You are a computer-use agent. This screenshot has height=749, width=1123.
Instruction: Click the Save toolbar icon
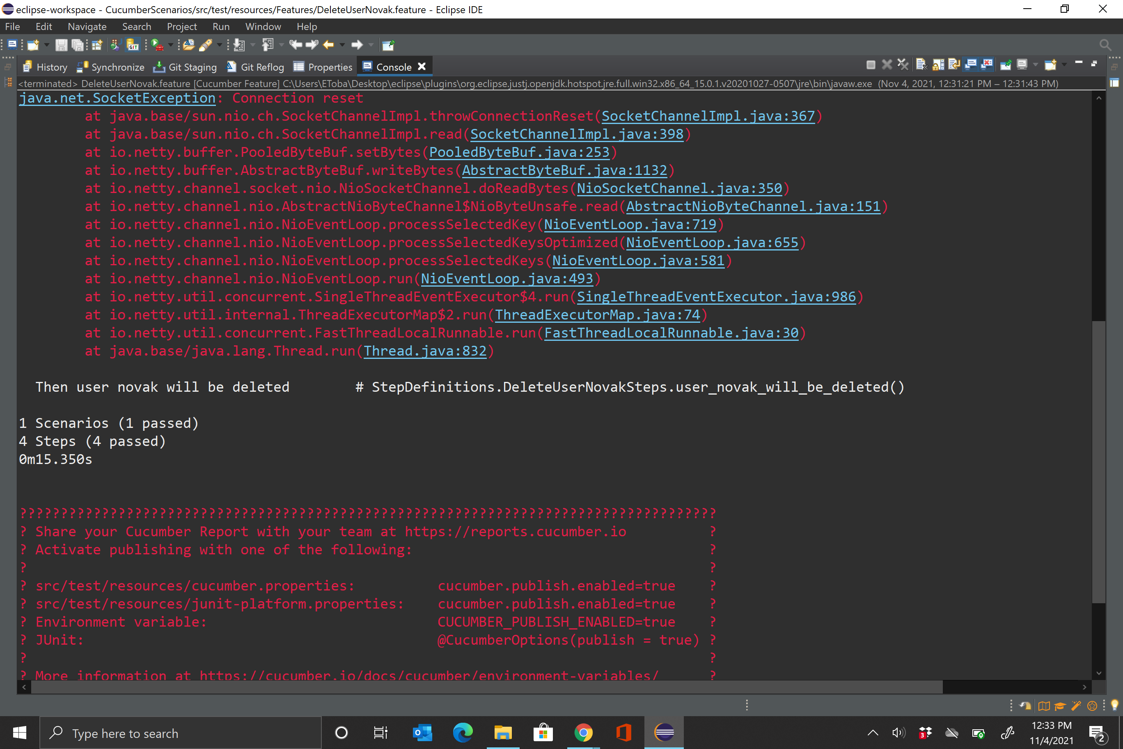61,46
